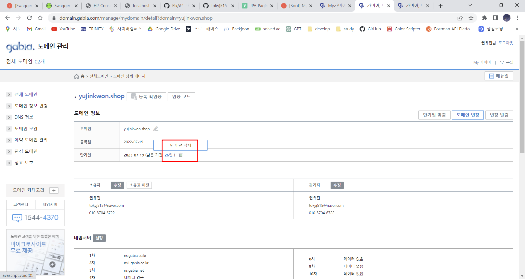Click nameserver 설정 button
525x279 pixels.
(99, 238)
